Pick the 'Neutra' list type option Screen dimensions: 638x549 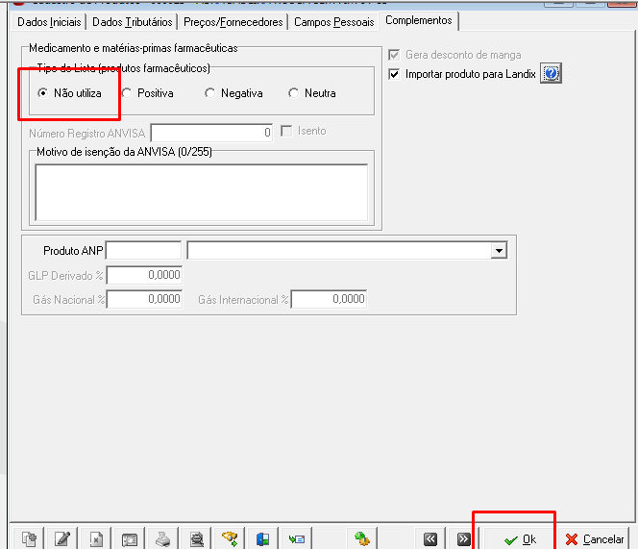pyautogui.click(x=312, y=93)
